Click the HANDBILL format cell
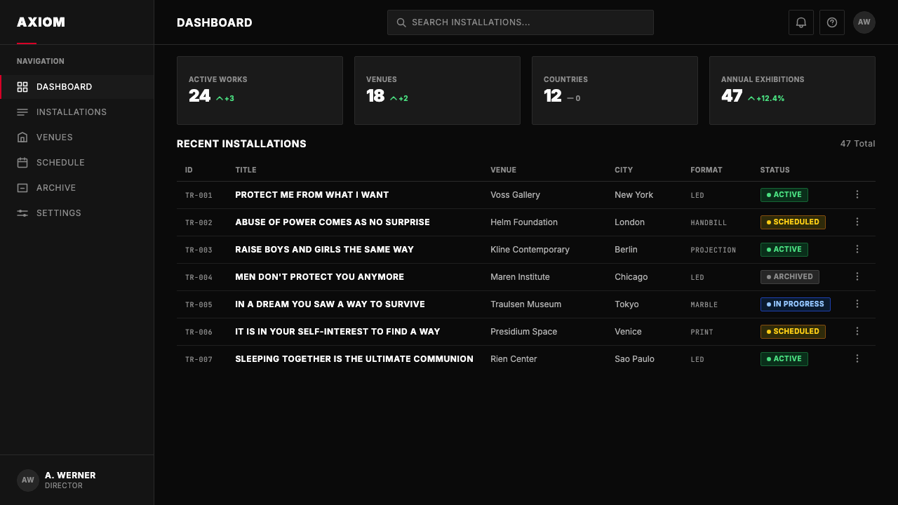The height and width of the screenshot is (505, 898). click(709, 223)
